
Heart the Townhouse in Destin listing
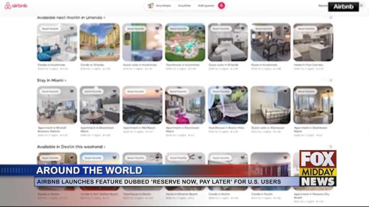[x=157, y=158]
